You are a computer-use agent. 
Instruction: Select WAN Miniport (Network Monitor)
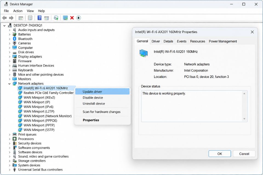tap(48, 116)
